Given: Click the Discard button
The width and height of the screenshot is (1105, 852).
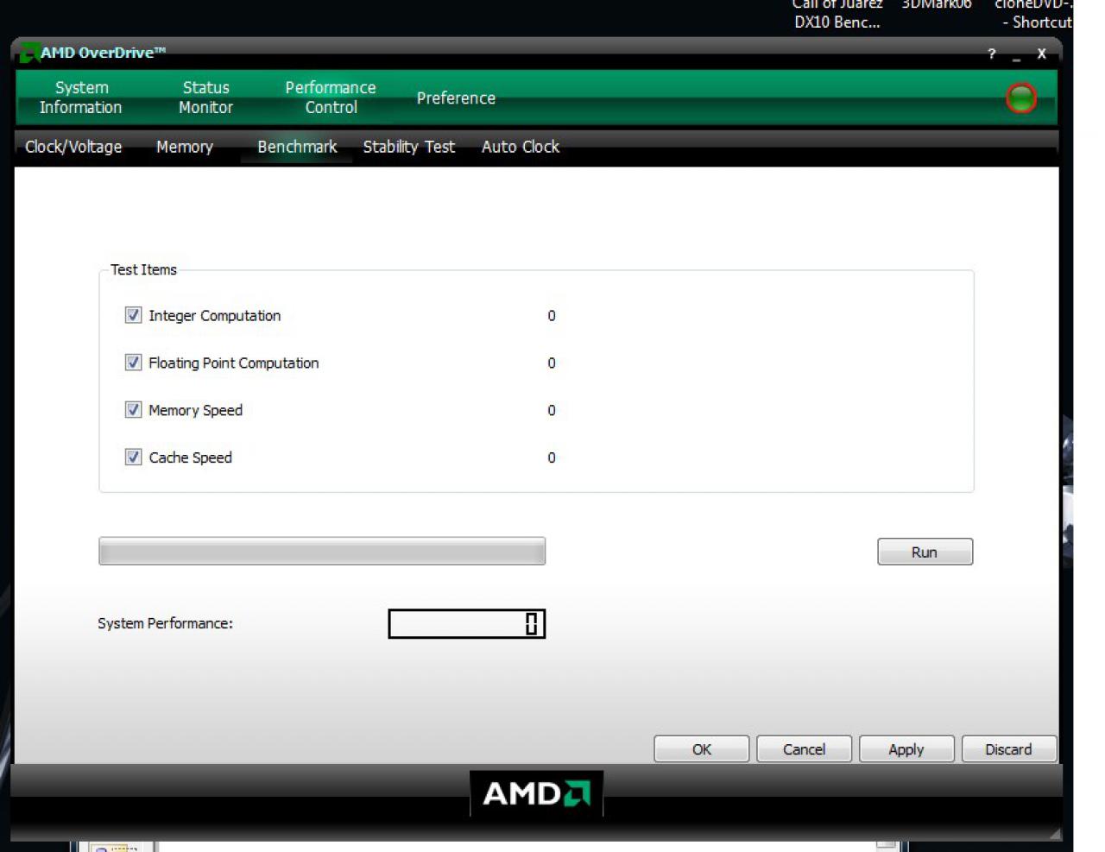Looking at the screenshot, I should coord(1008,749).
